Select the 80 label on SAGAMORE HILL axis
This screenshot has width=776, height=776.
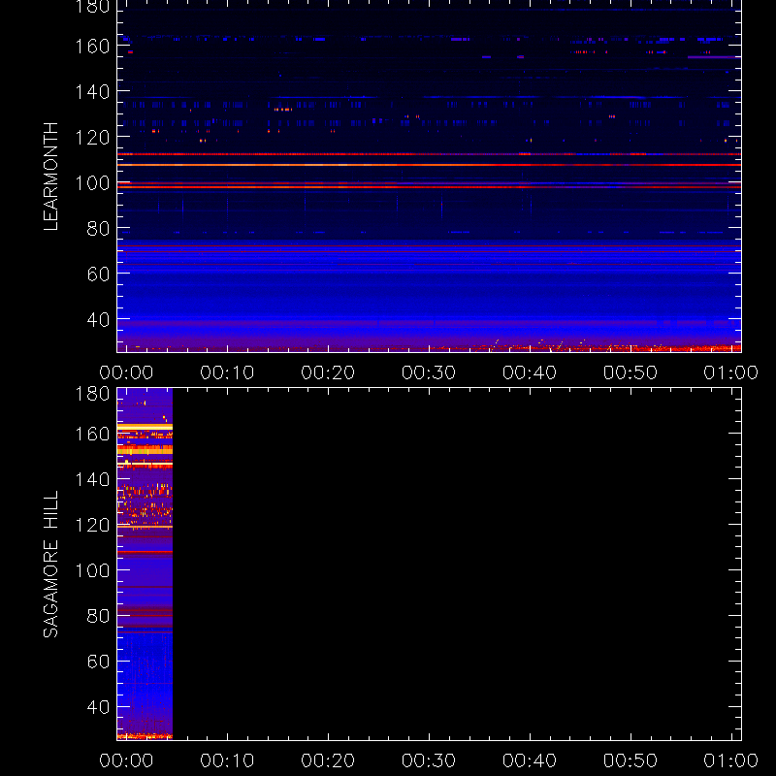point(98,616)
